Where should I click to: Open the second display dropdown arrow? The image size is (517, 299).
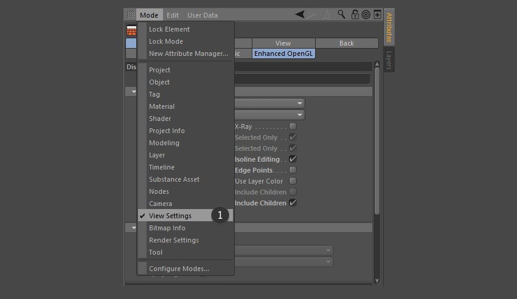pos(299,115)
